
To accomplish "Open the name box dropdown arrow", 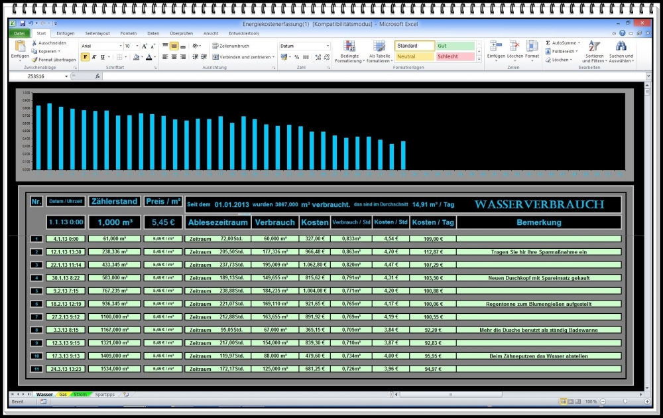I will point(66,76).
